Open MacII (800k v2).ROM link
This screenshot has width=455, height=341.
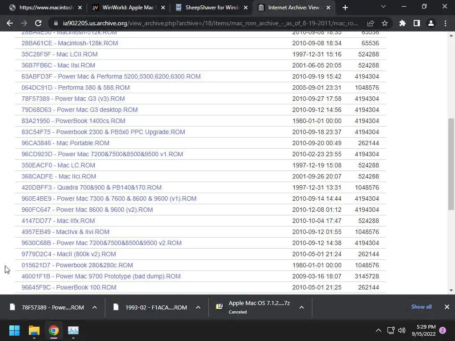pyautogui.click(x=68, y=254)
